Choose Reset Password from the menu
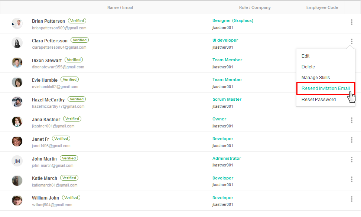361x217 pixels. pyautogui.click(x=319, y=100)
